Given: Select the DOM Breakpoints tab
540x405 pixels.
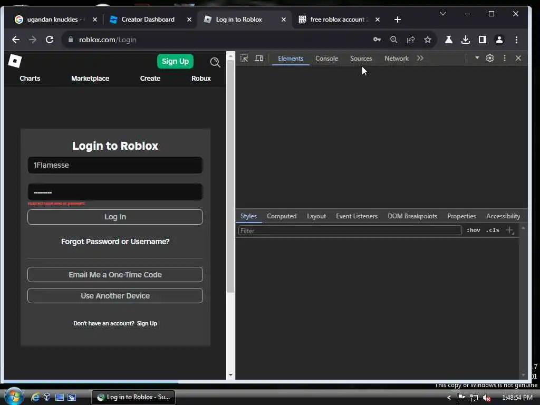Looking at the screenshot, I should pyautogui.click(x=412, y=216).
